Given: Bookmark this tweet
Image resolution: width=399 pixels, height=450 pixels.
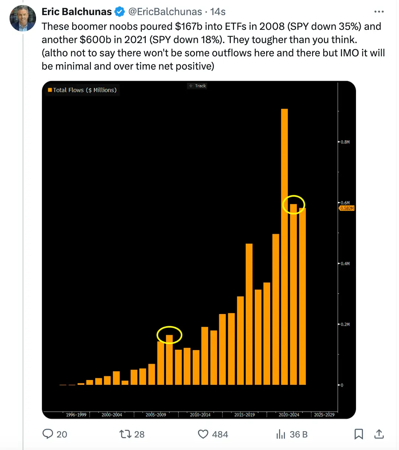Looking at the screenshot, I should pyautogui.click(x=359, y=434).
